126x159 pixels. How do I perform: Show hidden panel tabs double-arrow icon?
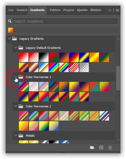click(110, 10)
